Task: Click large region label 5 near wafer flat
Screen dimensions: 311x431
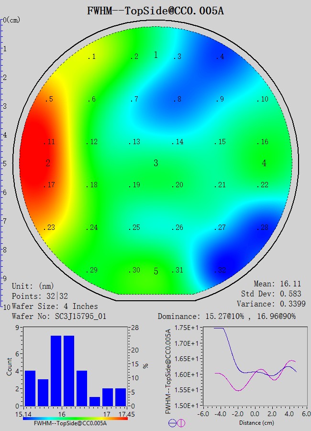Action: (x=155, y=272)
